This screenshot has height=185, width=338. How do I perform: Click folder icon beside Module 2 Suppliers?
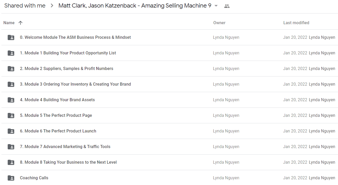pos(11,69)
